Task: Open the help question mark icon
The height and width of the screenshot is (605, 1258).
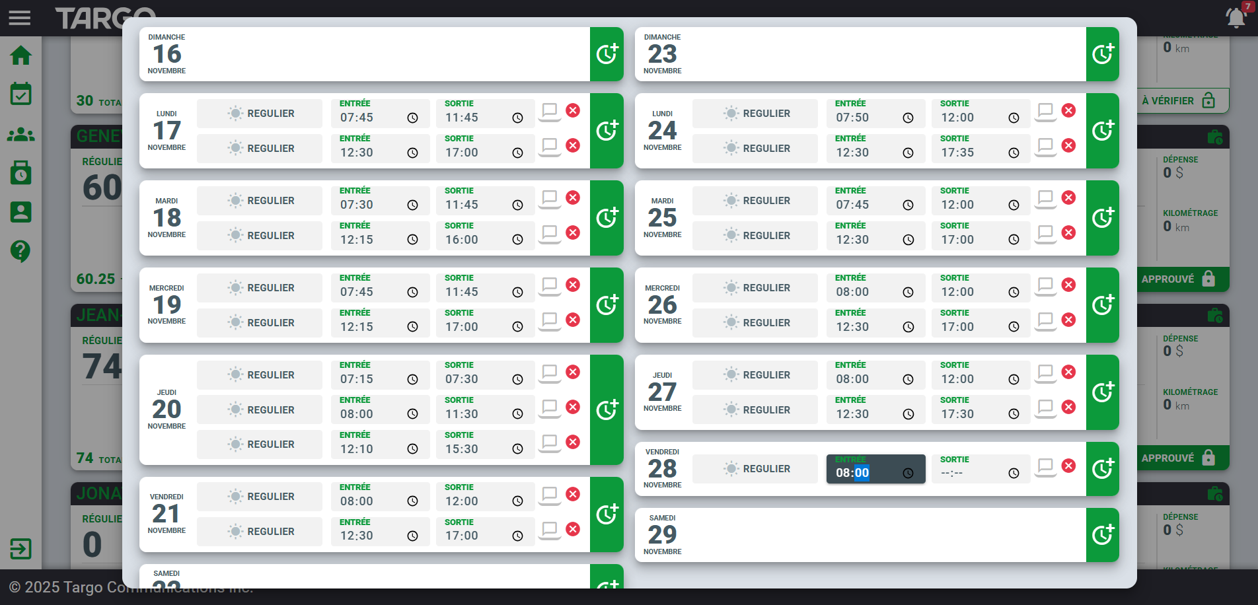Action: click(x=20, y=251)
